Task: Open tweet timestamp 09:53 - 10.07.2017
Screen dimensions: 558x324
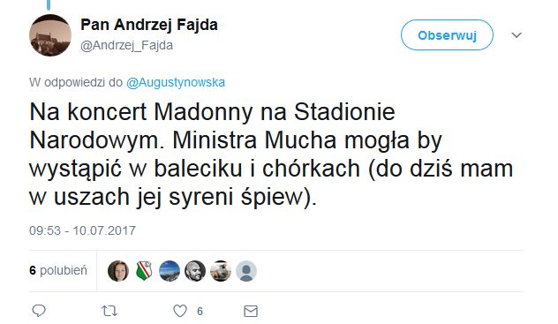Action: coord(82,230)
